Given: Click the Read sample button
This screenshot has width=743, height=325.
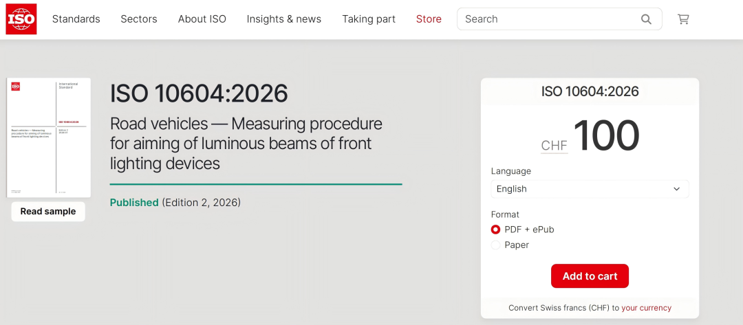Looking at the screenshot, I should tap(48, 212).
